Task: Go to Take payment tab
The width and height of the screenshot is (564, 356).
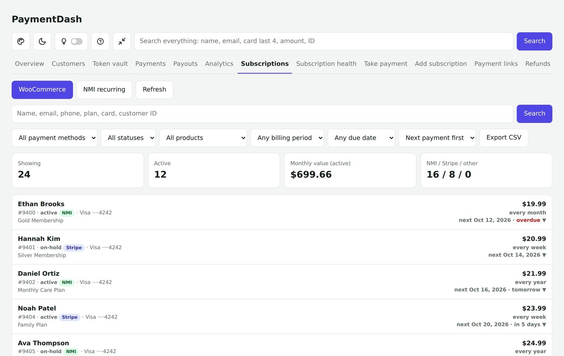Action: (x=386, y=64)
